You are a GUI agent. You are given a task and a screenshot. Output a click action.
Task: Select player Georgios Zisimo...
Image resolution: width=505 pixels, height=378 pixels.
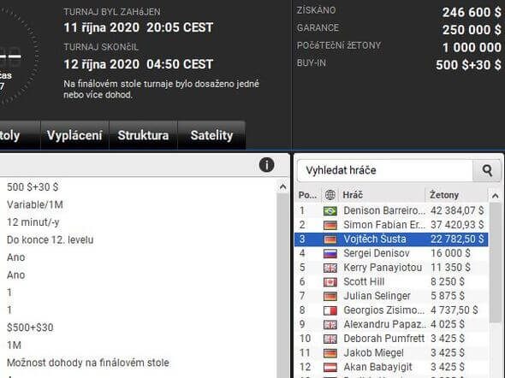pyautogui.click(x=391, y=310)
